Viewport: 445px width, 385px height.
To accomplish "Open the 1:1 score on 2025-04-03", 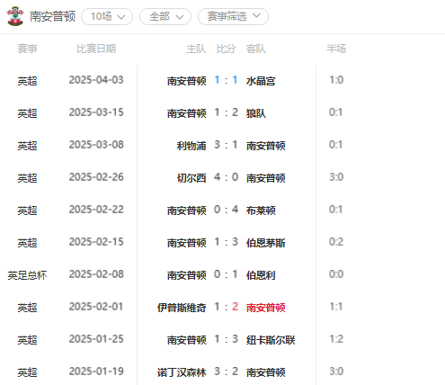I will (226, 80).
